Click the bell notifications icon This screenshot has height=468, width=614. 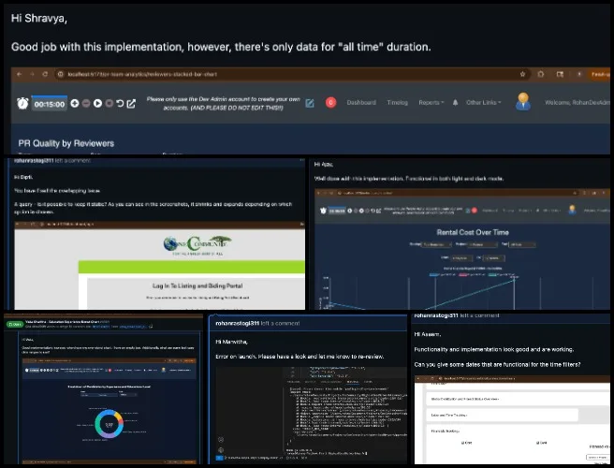pos(453,102)
